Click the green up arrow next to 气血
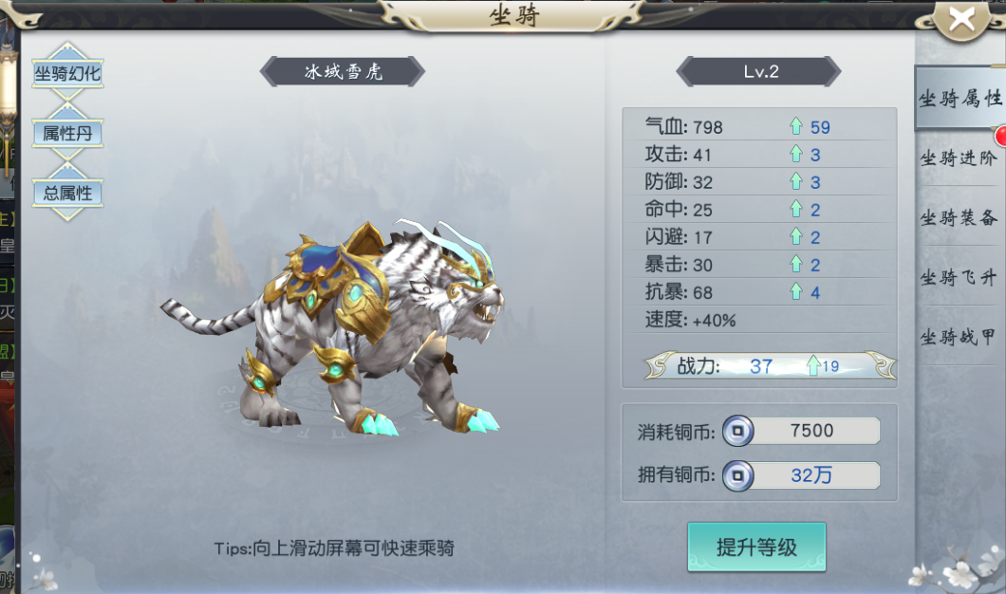This screenshot has height=594, width=1006. pyautogui.click(x=796, y=126)
